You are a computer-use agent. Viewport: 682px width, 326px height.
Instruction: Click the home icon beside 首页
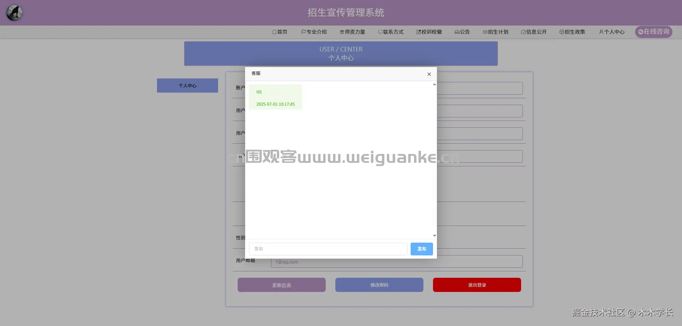point(274,32)
